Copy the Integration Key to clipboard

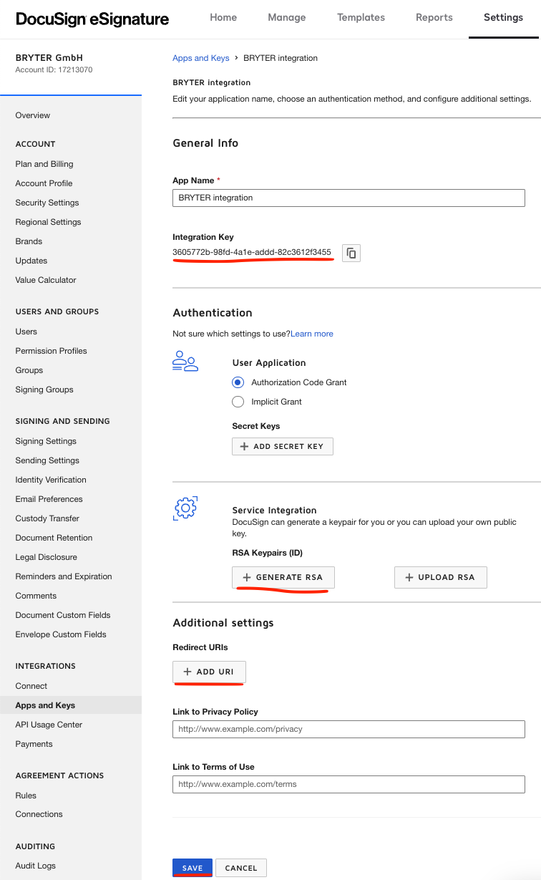click(351, 253)
